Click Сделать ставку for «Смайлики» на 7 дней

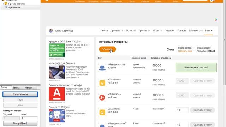[x=202, y=81]
